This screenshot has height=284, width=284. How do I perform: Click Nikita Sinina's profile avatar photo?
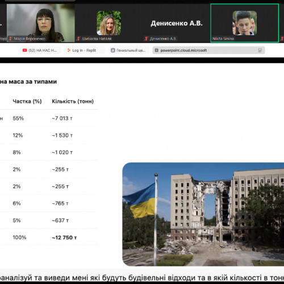pyautogui.click(x=244, y=23)
